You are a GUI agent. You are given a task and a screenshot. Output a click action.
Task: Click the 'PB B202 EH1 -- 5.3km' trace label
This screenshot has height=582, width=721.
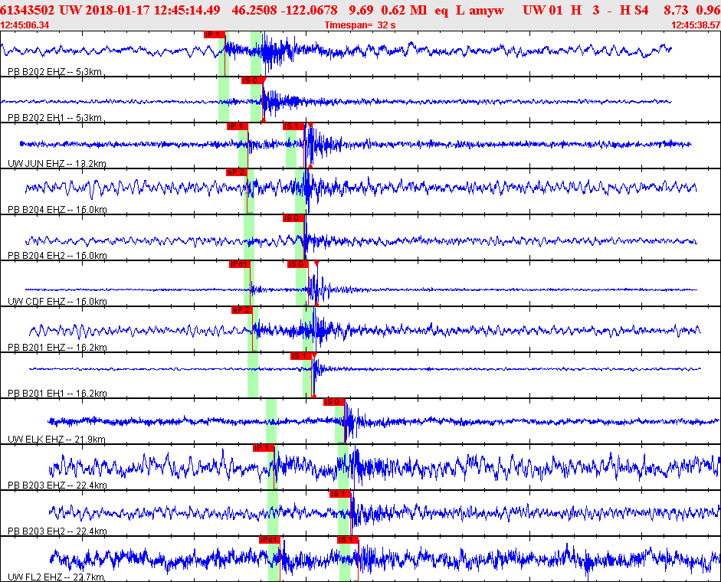click(54, 118)
